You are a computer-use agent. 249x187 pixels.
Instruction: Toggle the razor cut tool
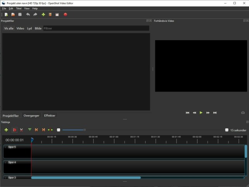tap(21, 130)
